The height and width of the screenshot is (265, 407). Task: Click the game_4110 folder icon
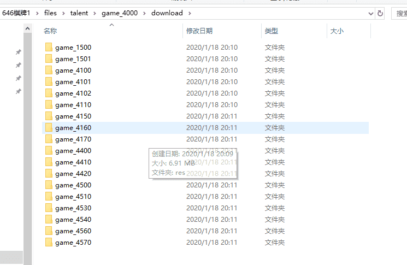coord(49,105)
